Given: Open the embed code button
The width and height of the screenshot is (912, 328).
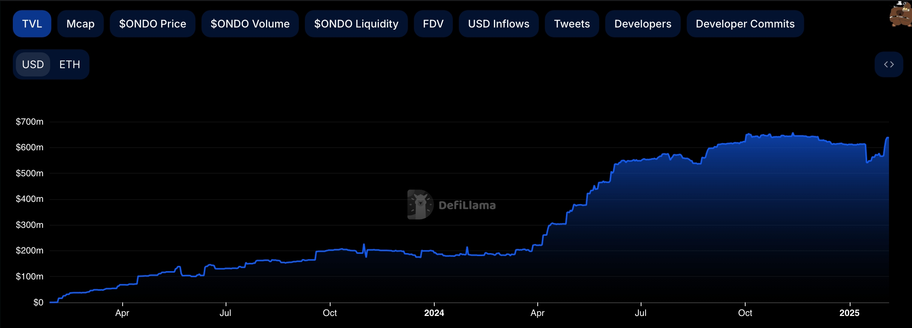Looking at the screenshot, I should [x=889, y=64].
